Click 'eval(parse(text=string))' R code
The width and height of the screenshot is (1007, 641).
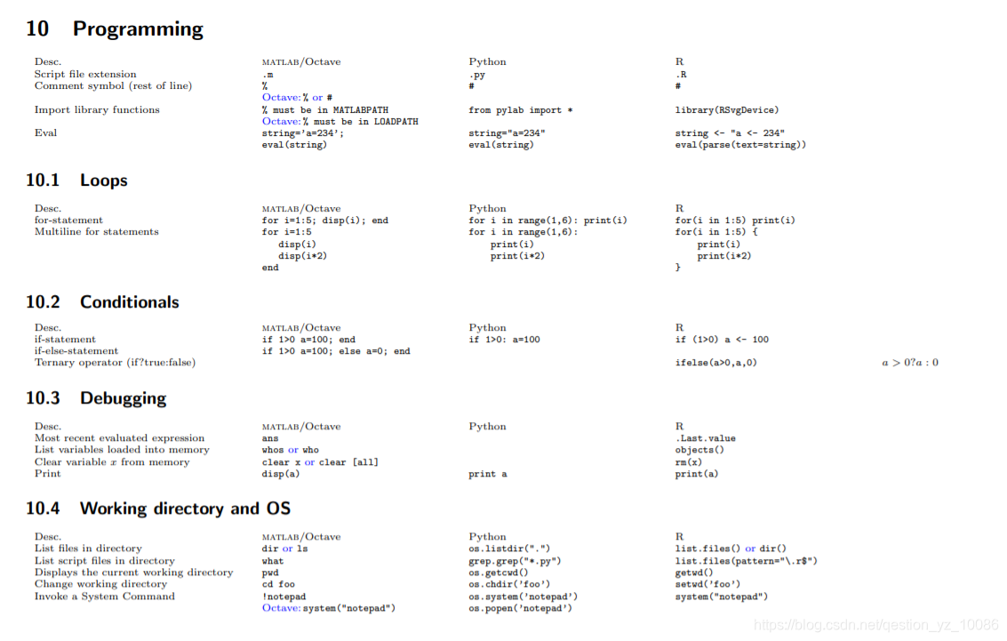point(739,145)
